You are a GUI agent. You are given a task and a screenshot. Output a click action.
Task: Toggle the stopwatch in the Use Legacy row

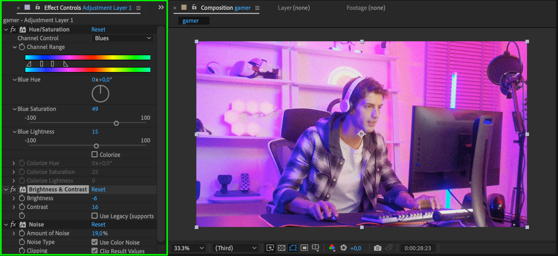[x=22, y=216]
